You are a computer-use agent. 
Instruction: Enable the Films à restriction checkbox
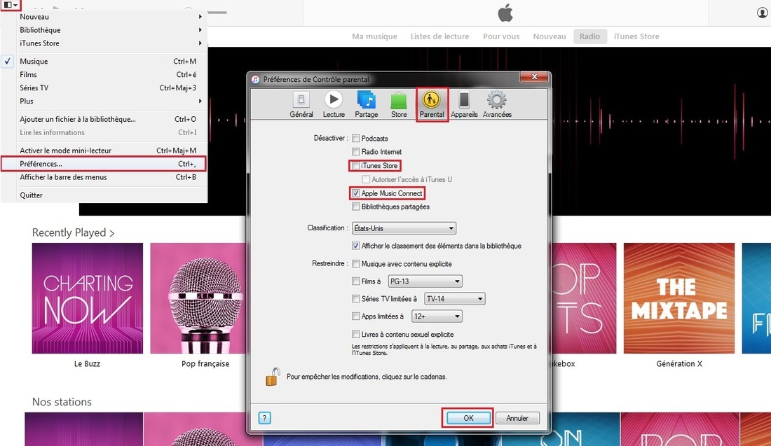pyautogui.click(x=356, y=281)
